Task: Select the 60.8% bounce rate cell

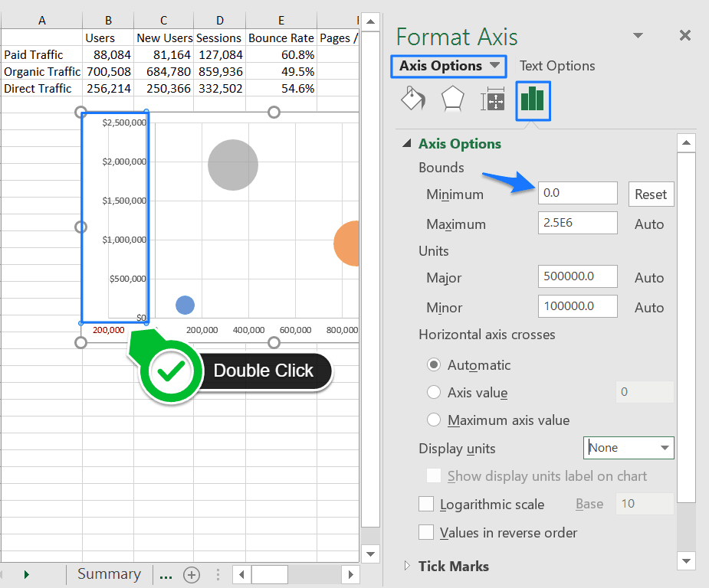Action: click(x=281, y=54)
